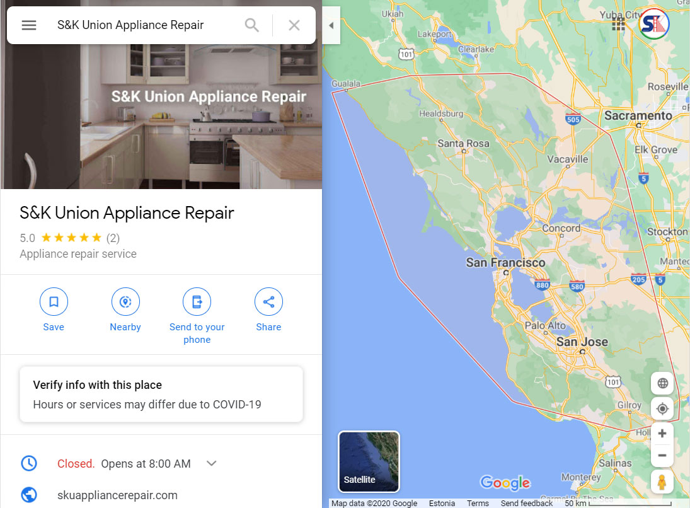Click Closed. Opens at 8:00 AM text
The height and width of the screenshot is (508, 690).
tap(124, 463)
